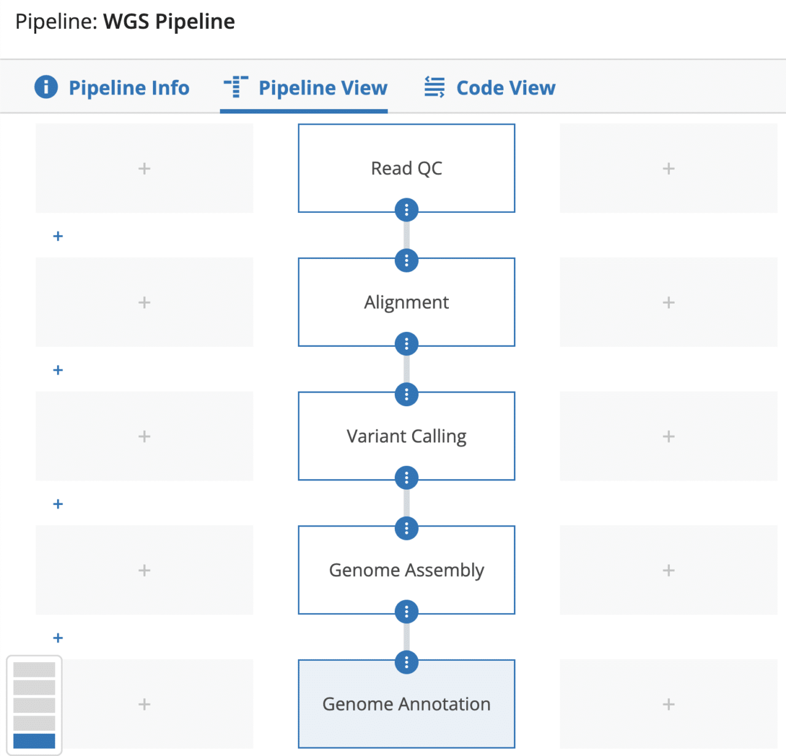Click the plus tile left of Read QC
The image size is (786, 756).
tap(144, 168)
